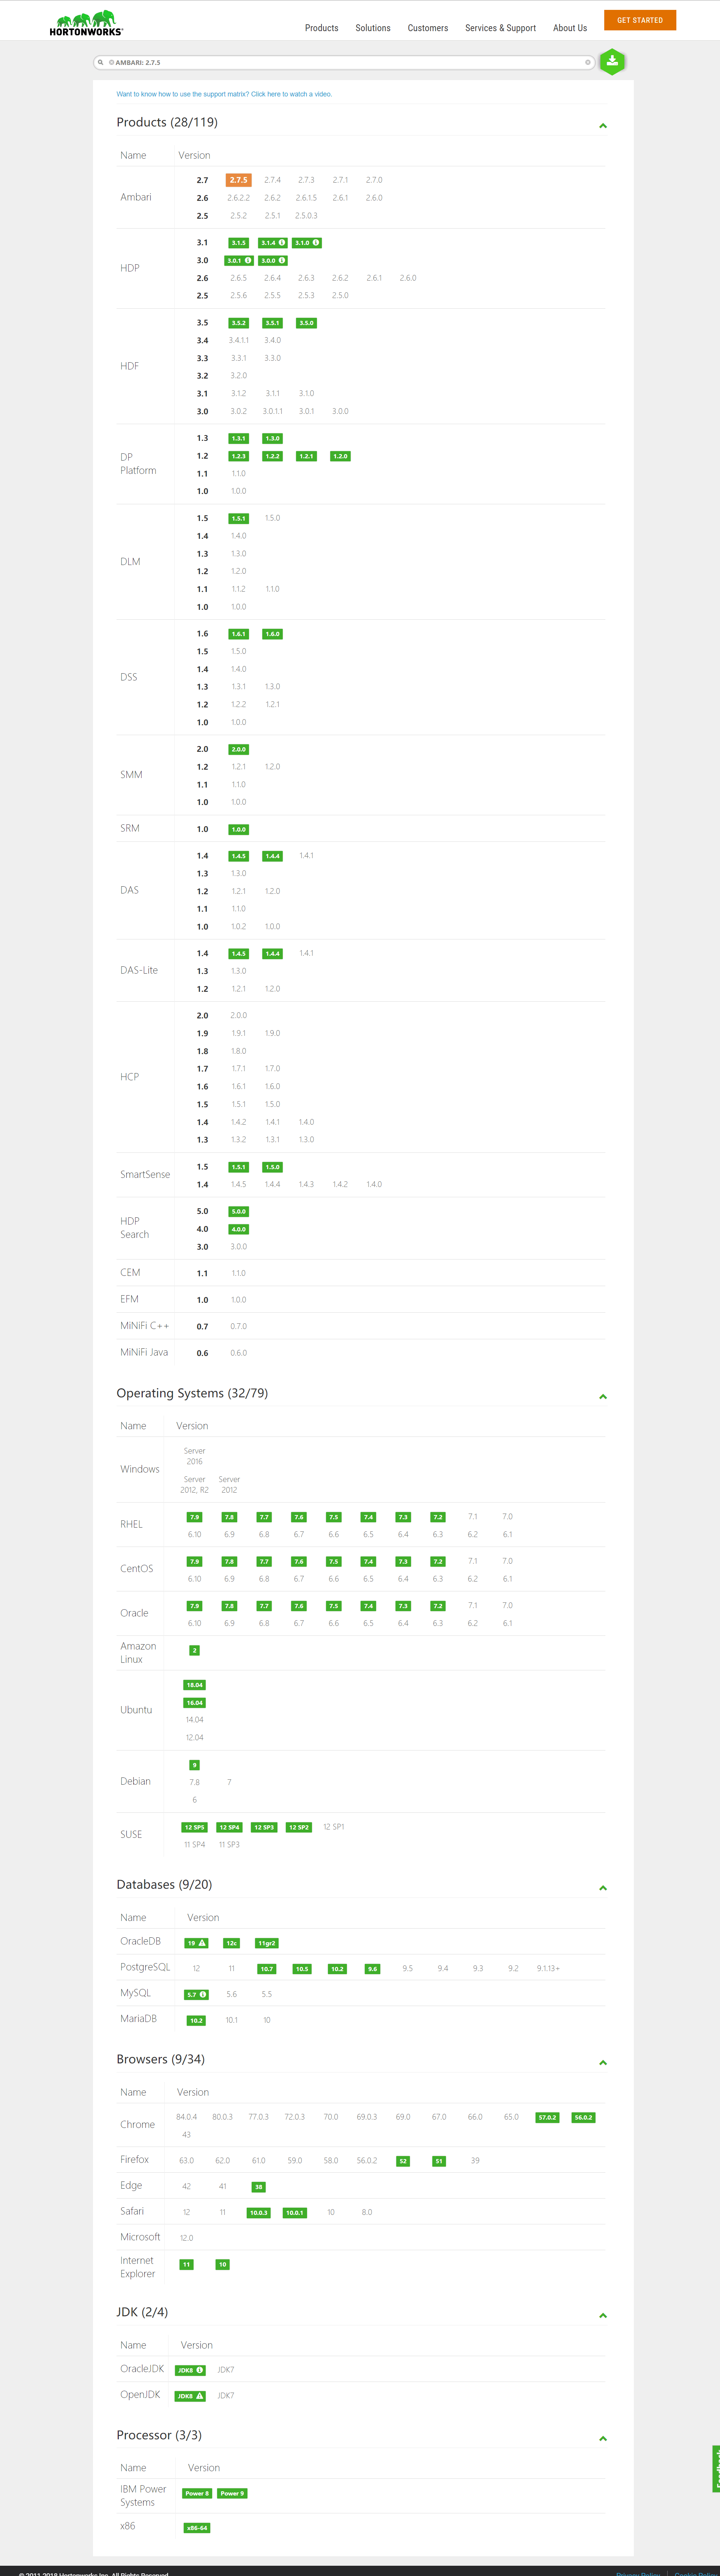
Task: Collapse the Processor section
Action: click(603, 2438)
